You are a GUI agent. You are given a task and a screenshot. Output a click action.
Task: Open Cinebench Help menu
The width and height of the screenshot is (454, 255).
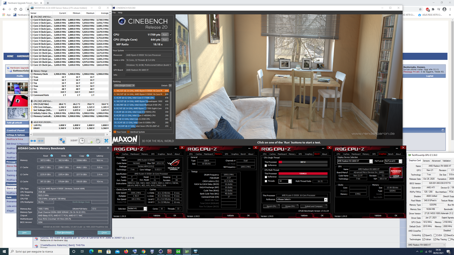(x=120, y=13)
